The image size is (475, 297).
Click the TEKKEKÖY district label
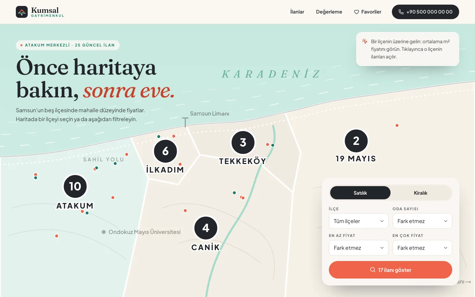click(242, 161)
